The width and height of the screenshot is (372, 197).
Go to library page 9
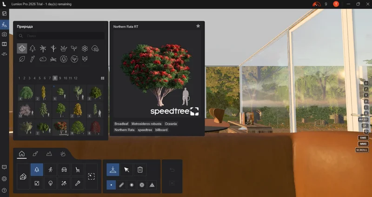click(60, 78)
